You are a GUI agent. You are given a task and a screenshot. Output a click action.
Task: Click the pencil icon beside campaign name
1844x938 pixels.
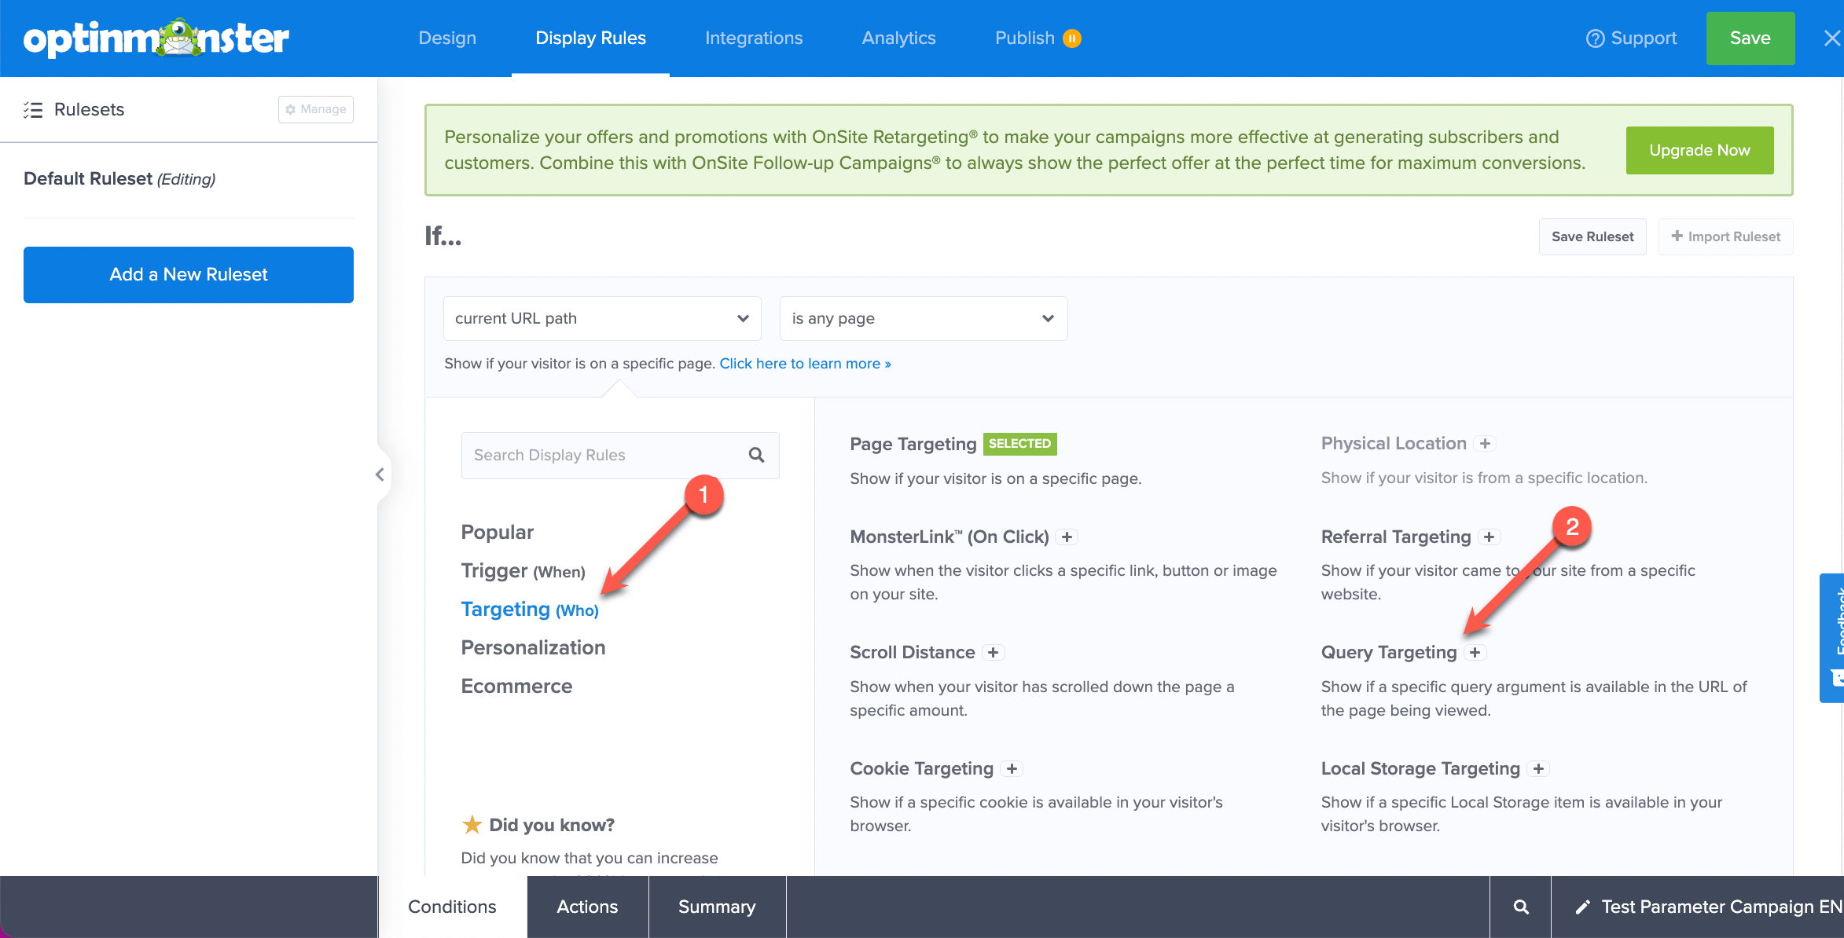[1582, 907]
